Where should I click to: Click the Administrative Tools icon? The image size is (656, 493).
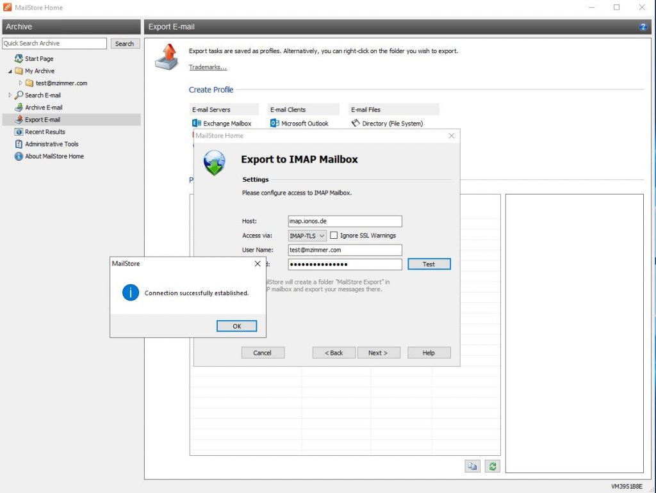point(19,144)
